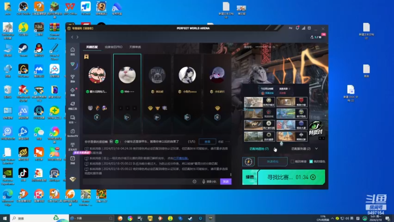Open the chat sidebar item with chevron
This screenshot has width=394, height=222.
(72, 119)
